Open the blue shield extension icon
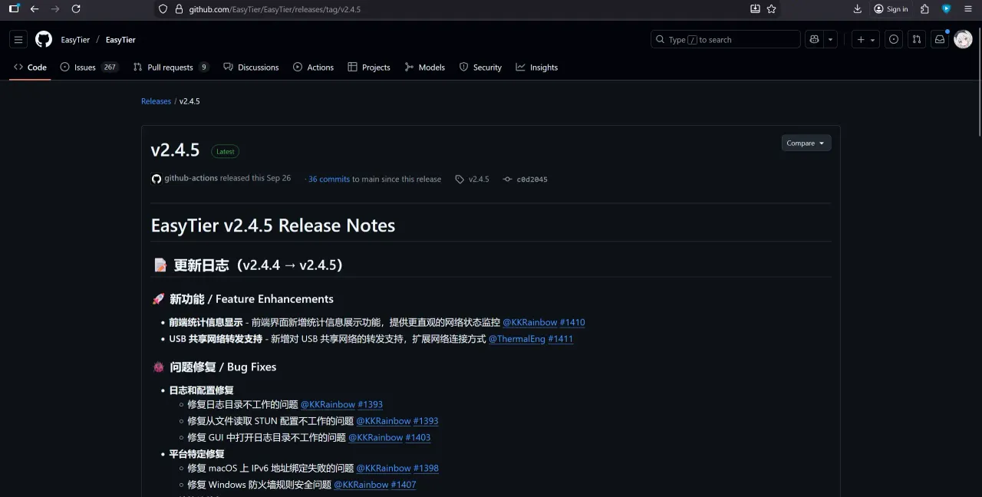 [x=947, y=9]
